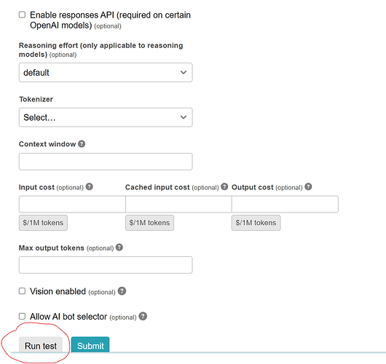The image size is (386, 364).
Task: Click the Cached input cost help icon
Action: tap(224, 186)
